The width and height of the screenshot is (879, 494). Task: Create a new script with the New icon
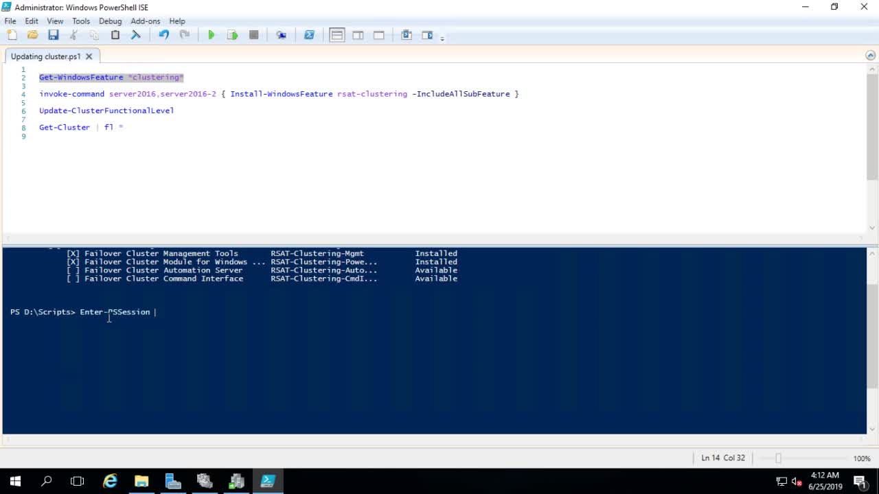coord(12,35)
